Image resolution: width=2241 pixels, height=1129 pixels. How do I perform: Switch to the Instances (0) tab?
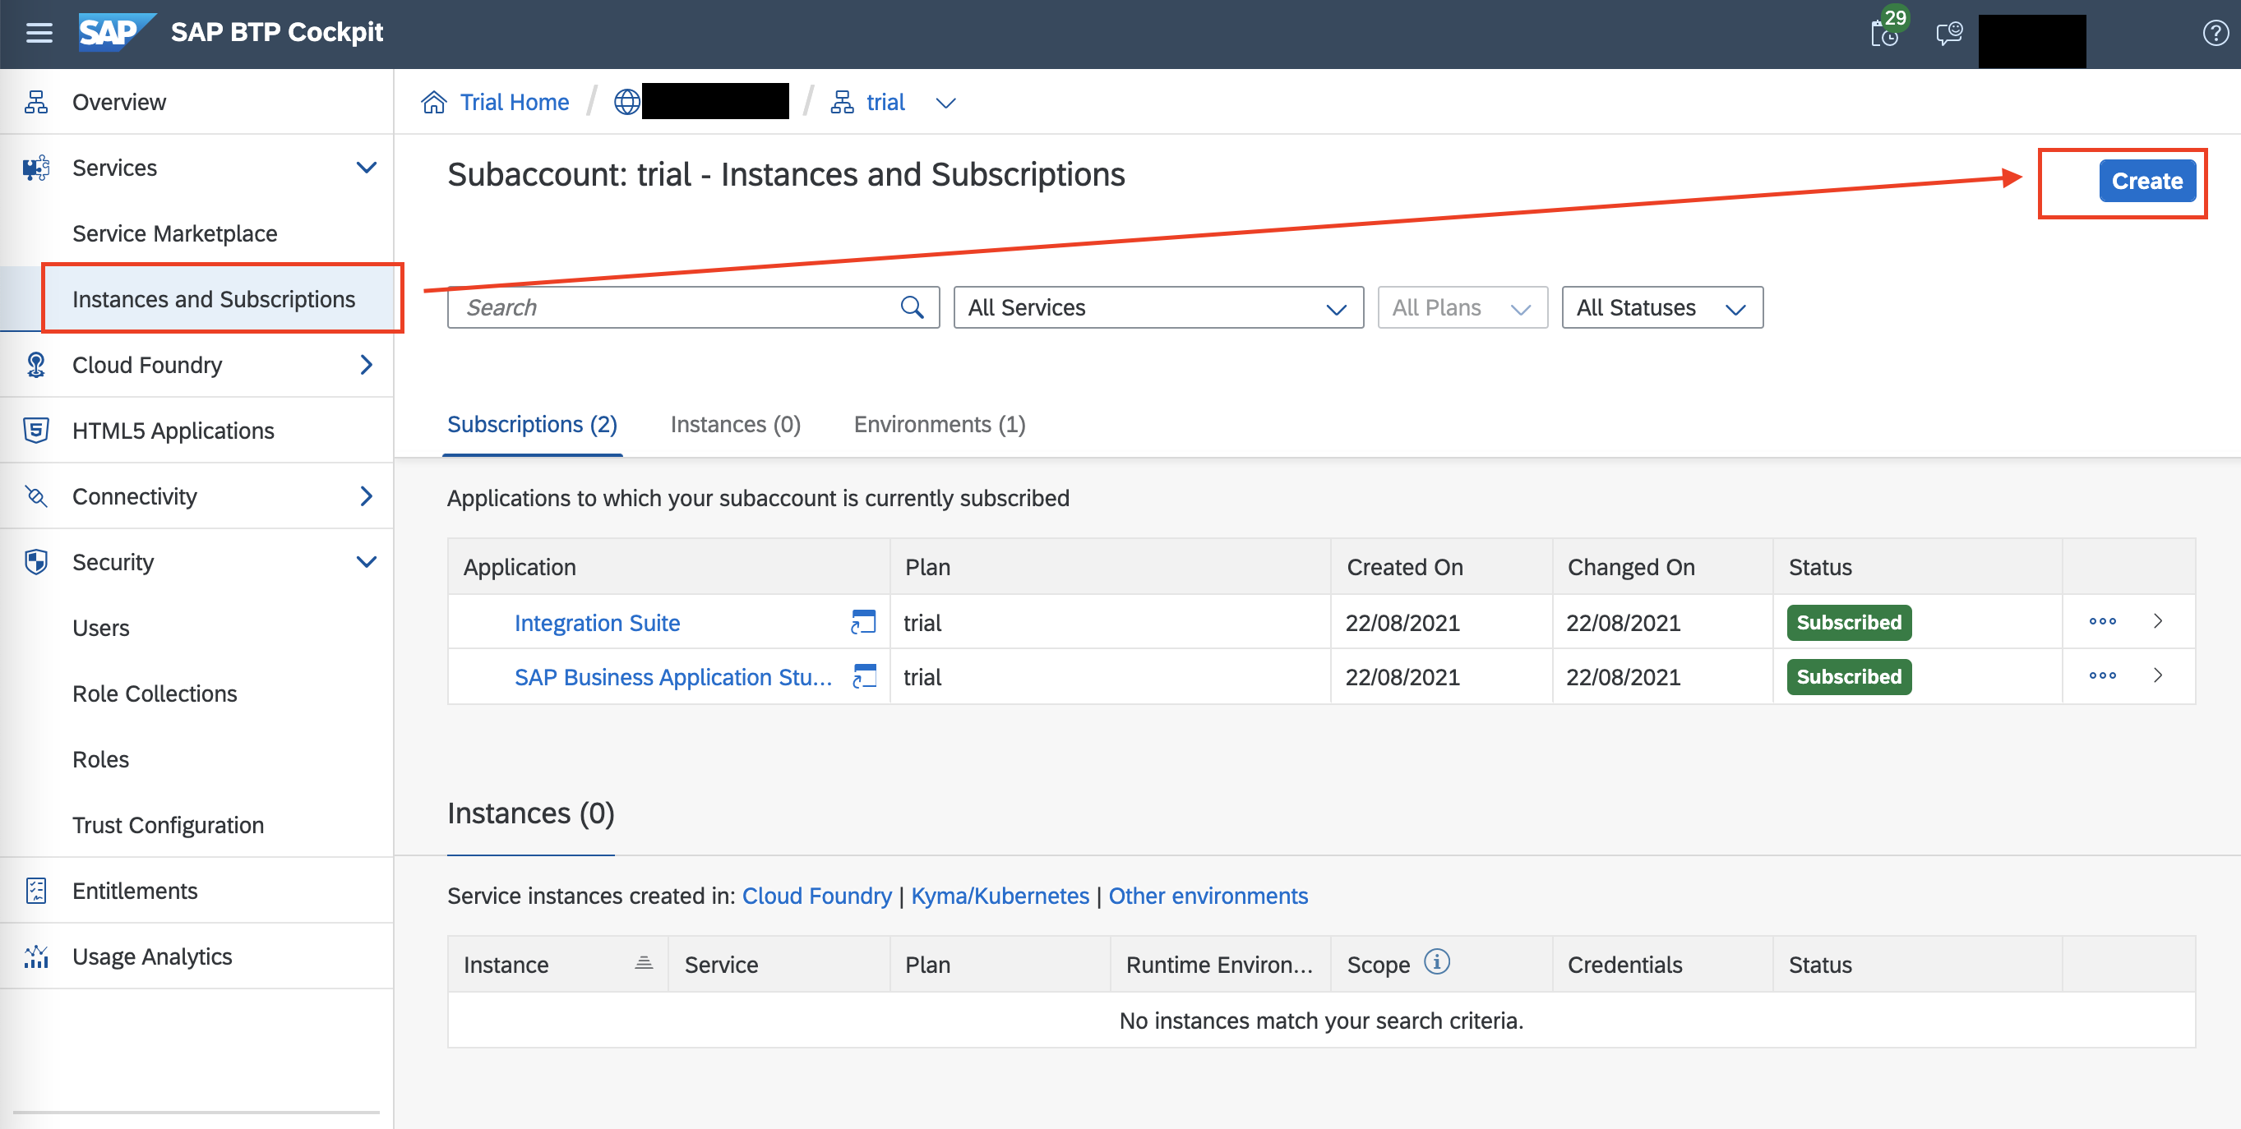(x=735, y=425)
